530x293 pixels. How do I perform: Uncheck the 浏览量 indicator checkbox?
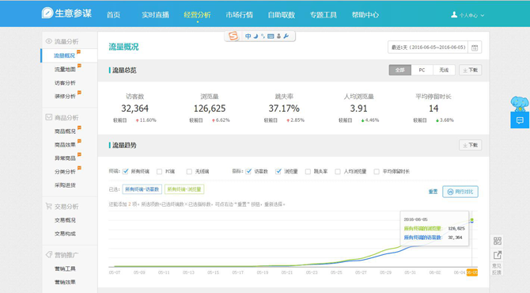point(278,172)
